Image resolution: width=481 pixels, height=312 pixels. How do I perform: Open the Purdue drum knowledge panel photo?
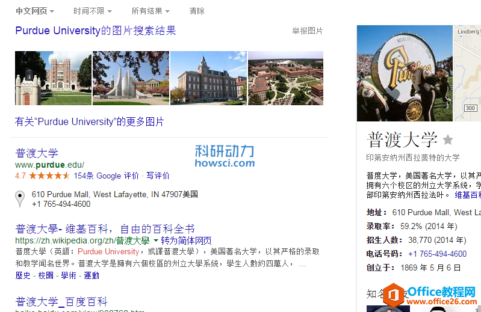(405, 73)
